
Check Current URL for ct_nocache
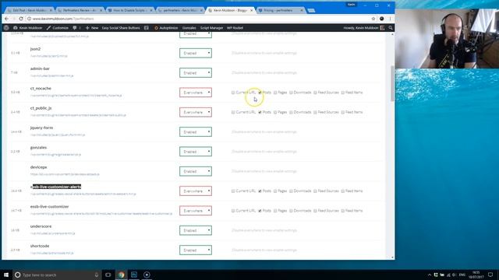[233, 93]
